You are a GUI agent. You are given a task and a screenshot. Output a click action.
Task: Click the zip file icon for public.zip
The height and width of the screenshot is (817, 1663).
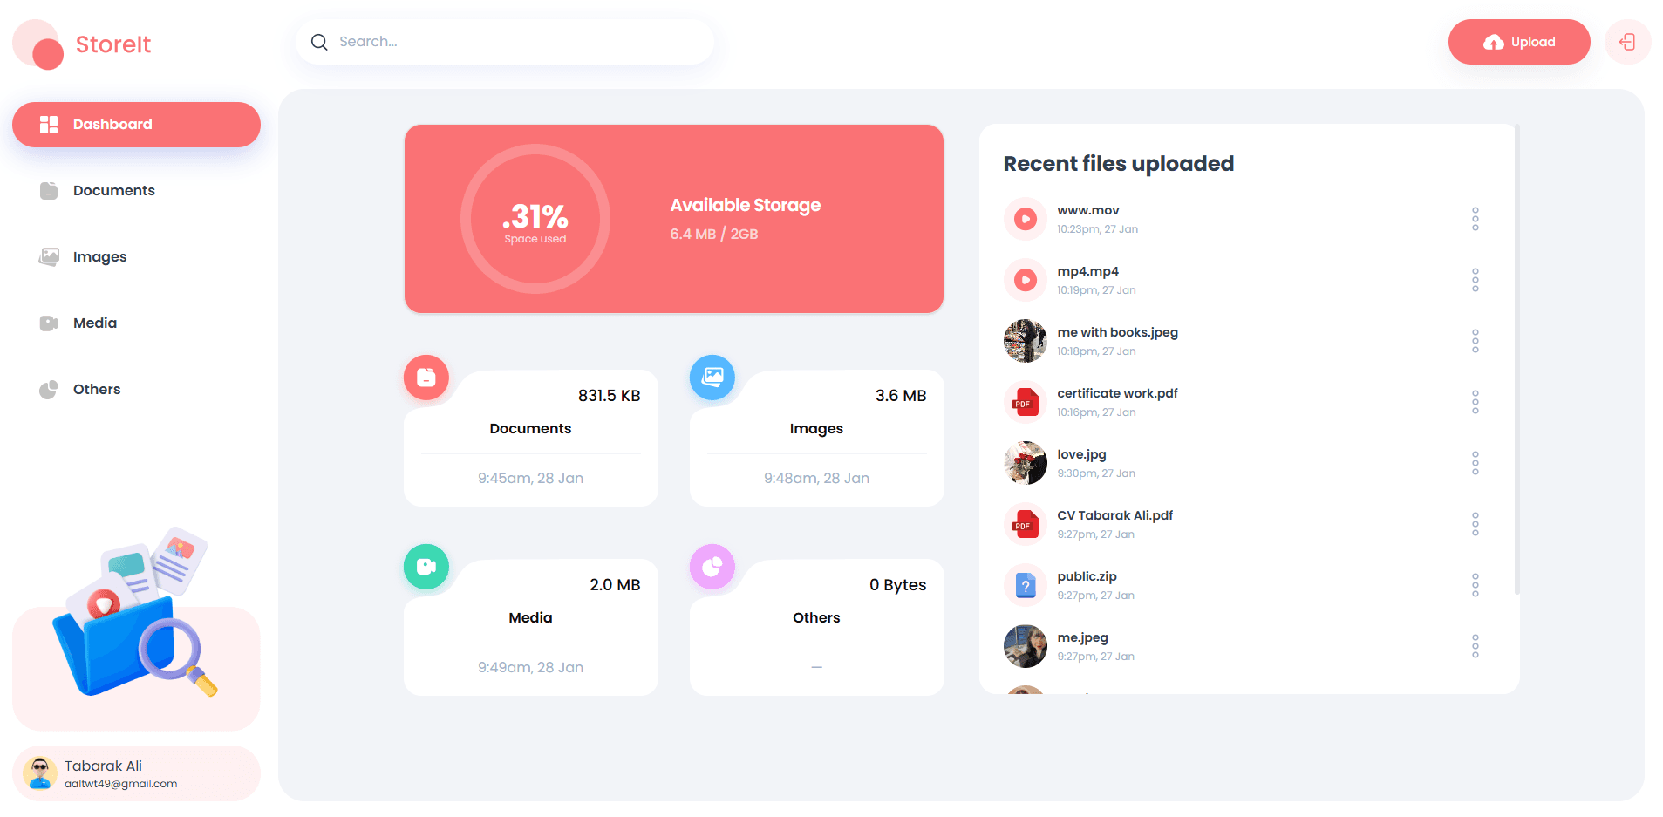coord(1026,585)
